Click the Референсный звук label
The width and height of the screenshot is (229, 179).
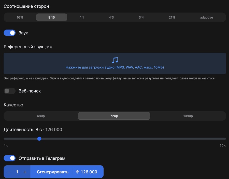point(23,47)
